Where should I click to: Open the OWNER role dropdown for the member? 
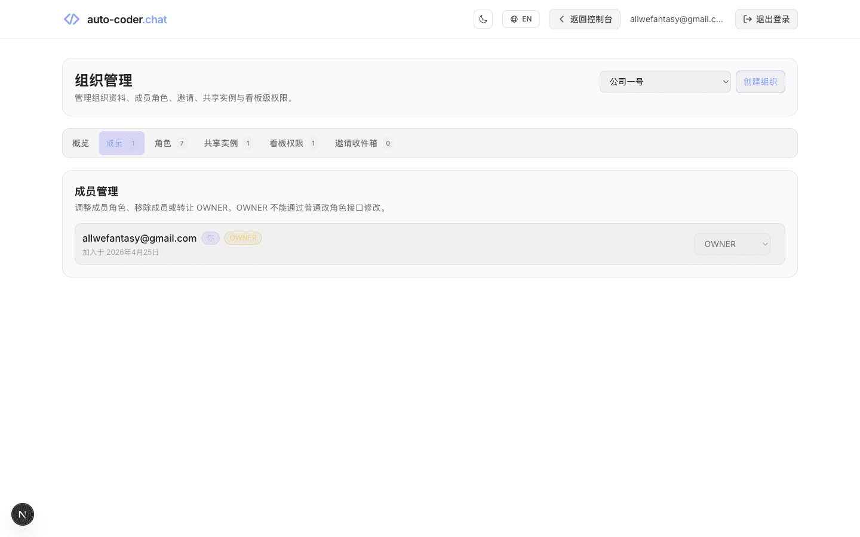point(732,244)
